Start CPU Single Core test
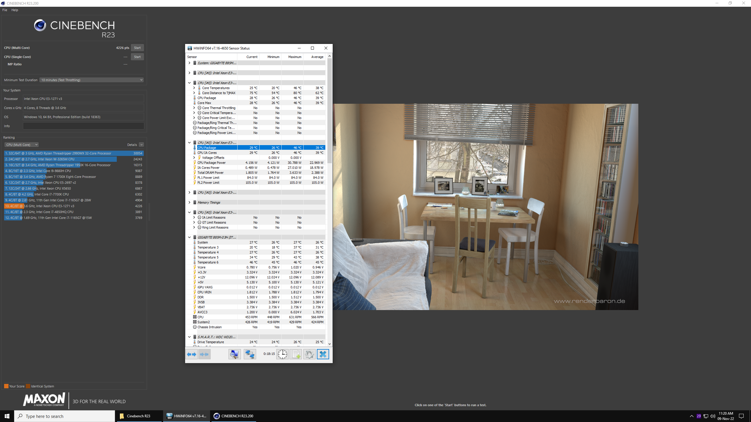Screen dimensions: 751x422 tap(137, 57)
